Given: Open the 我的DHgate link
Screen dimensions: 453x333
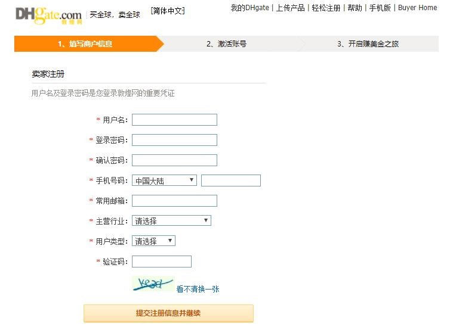Looking at the screenshot, I should pyautogui.click(x=249, y=8).
